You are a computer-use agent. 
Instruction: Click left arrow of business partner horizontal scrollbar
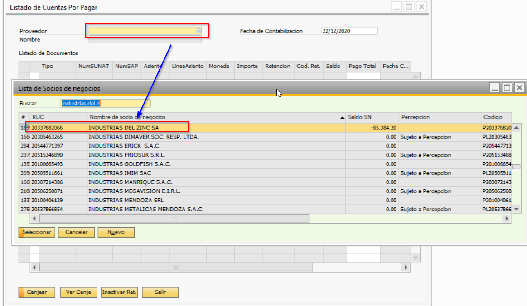(34, 219)
